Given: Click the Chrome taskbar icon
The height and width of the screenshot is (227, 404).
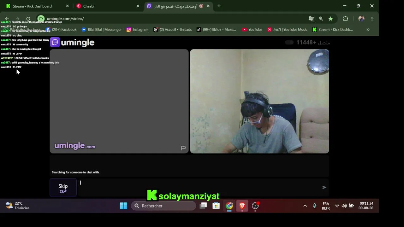Looking at the screenshot, I should (x=229, y=206).
